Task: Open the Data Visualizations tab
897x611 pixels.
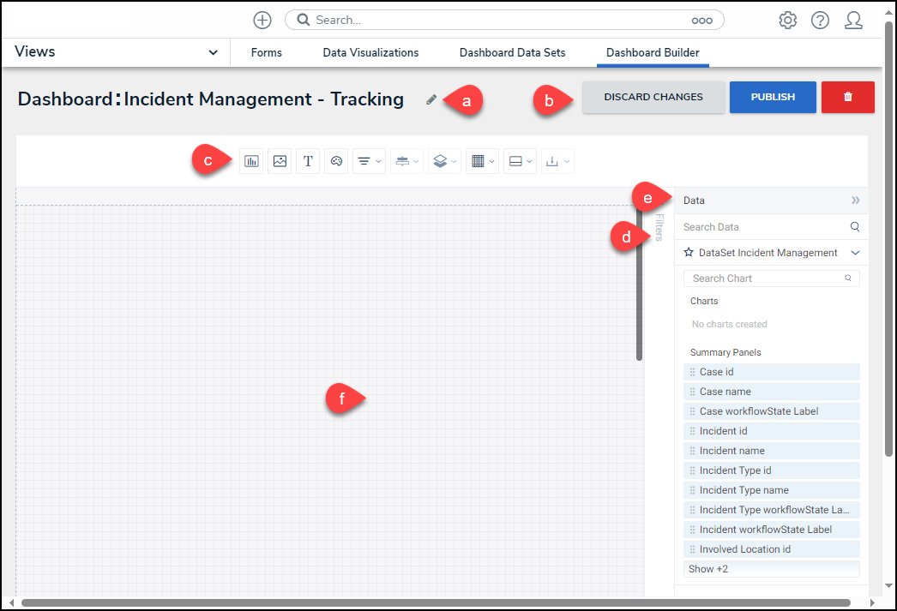Action: pyautogui.click(x=370, y=52)
